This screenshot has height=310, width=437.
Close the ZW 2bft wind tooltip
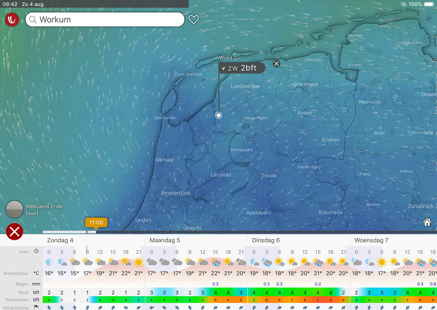pos(276,64)
